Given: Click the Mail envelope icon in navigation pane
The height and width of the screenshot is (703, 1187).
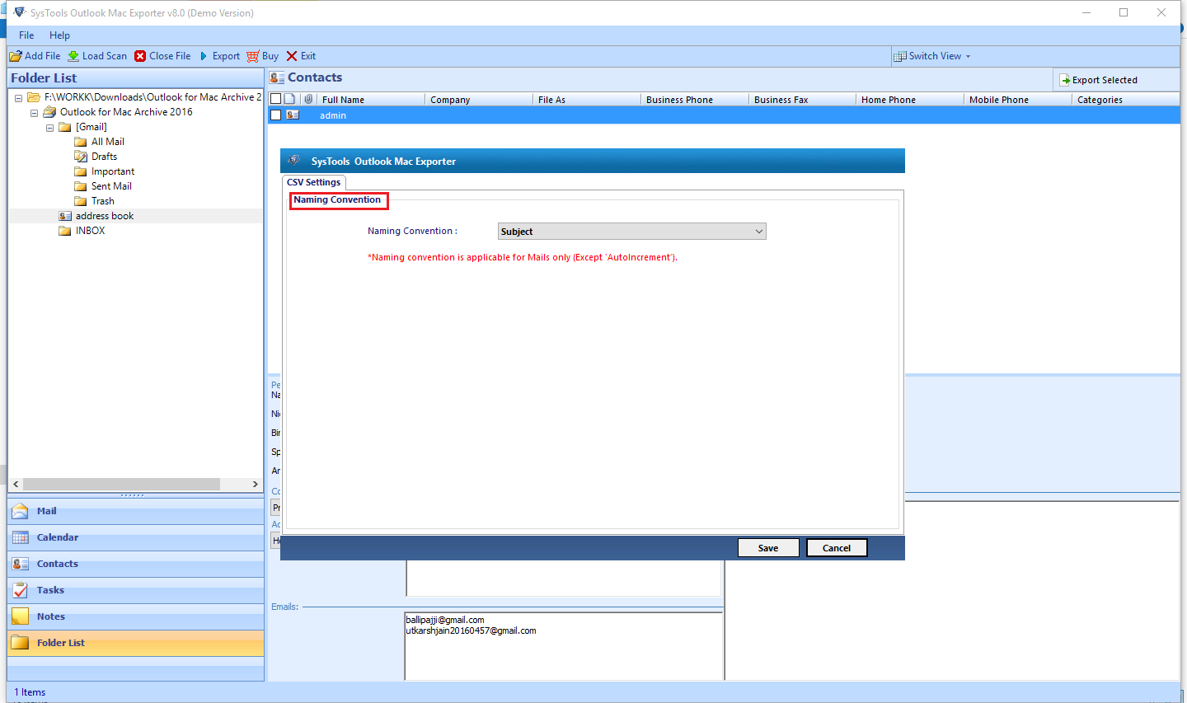Looking at the screenshot, I should [21, 511].
